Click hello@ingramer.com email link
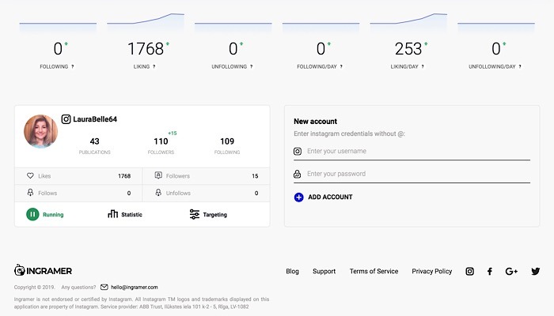 coord(135,287)
